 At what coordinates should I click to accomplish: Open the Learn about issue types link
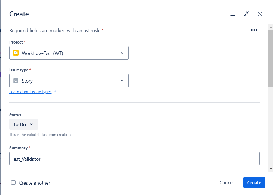click(30, 92)
